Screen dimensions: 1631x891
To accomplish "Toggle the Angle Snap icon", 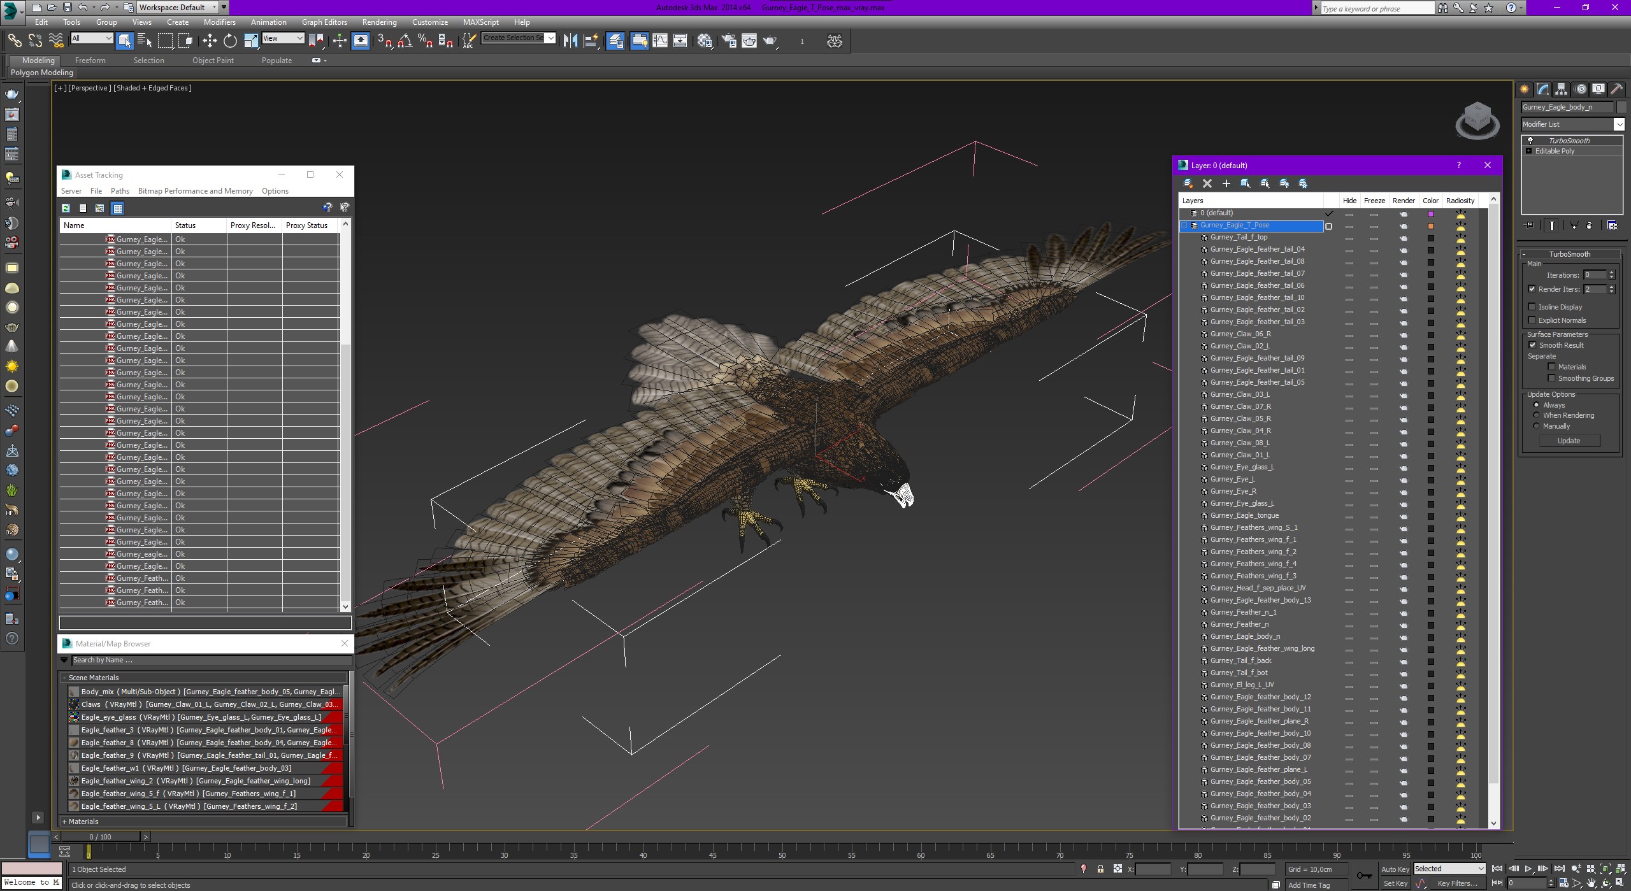I will click(405, 41).
